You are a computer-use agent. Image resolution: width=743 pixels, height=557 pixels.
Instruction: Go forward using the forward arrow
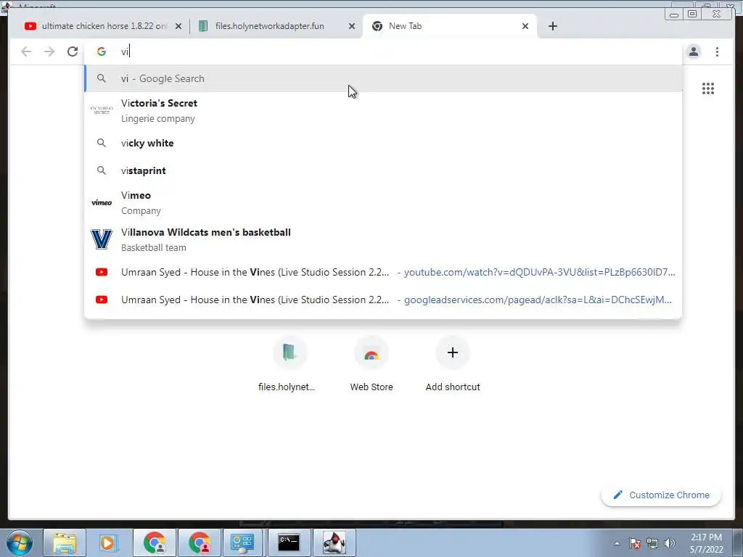click(49, 51)
